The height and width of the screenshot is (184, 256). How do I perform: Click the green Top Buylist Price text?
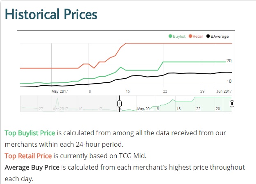point(30,133)
